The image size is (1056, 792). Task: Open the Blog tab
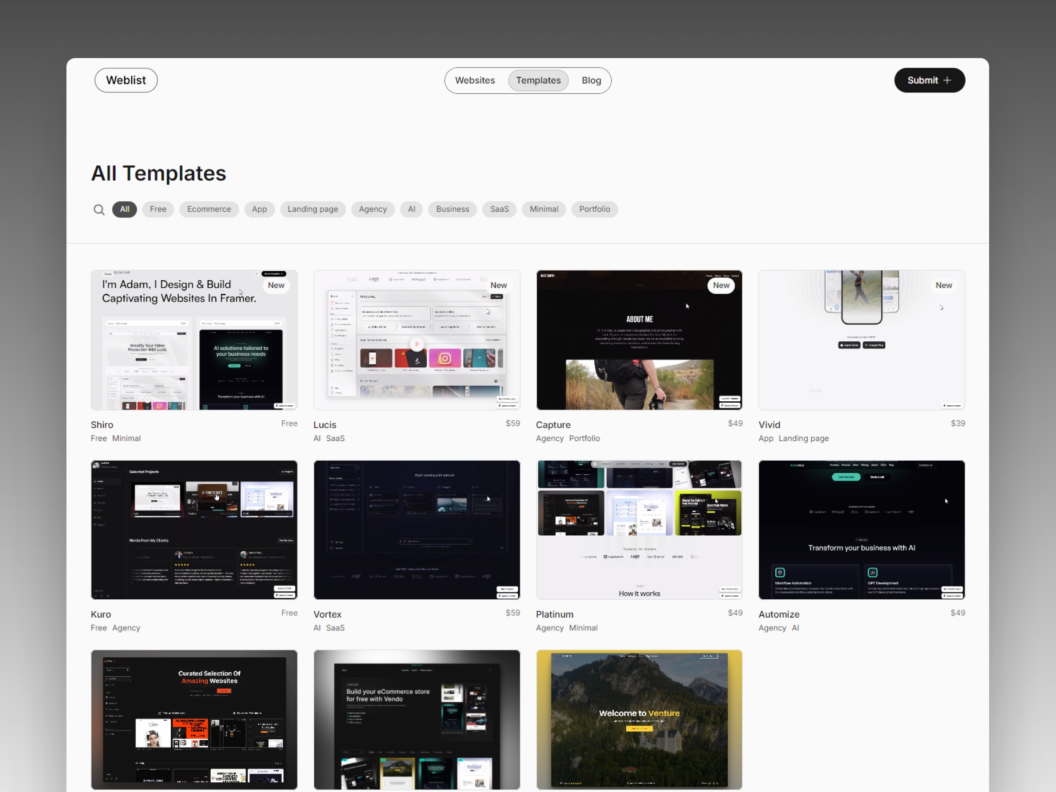point(591,80)
